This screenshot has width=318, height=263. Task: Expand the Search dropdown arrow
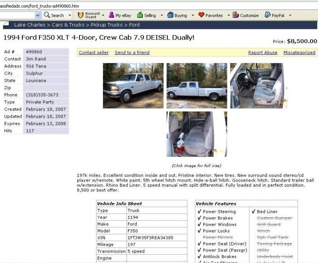coord(70,15)
